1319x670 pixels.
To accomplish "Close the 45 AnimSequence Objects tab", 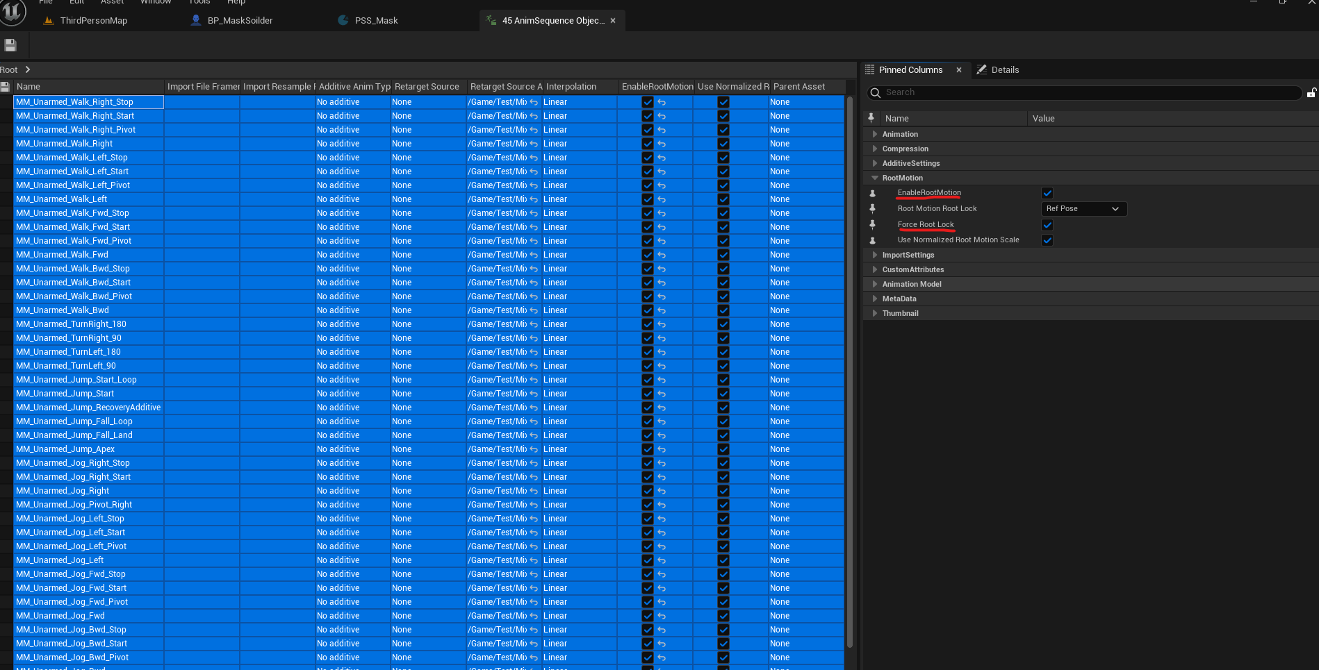I will (613, 21).
